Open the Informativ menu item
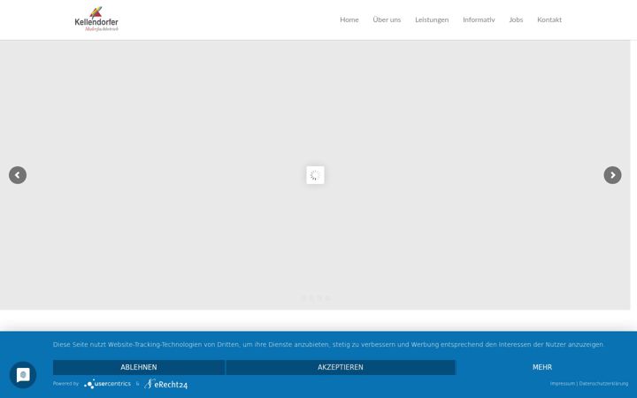637x398 pixels. click(x=479, y=19)
